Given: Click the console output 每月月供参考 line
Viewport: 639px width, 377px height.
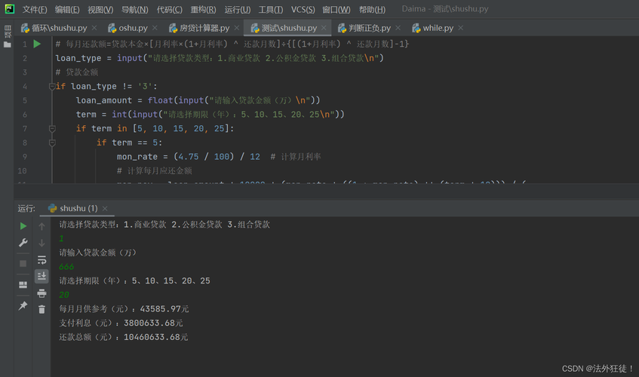Looking at the screenshot, I should 124,309.
